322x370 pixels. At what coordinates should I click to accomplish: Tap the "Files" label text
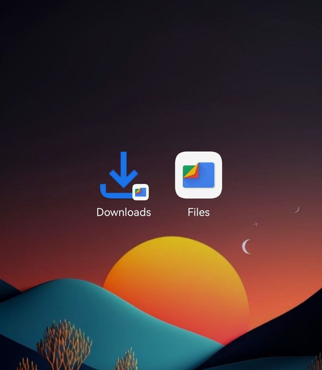coord(199,212)
